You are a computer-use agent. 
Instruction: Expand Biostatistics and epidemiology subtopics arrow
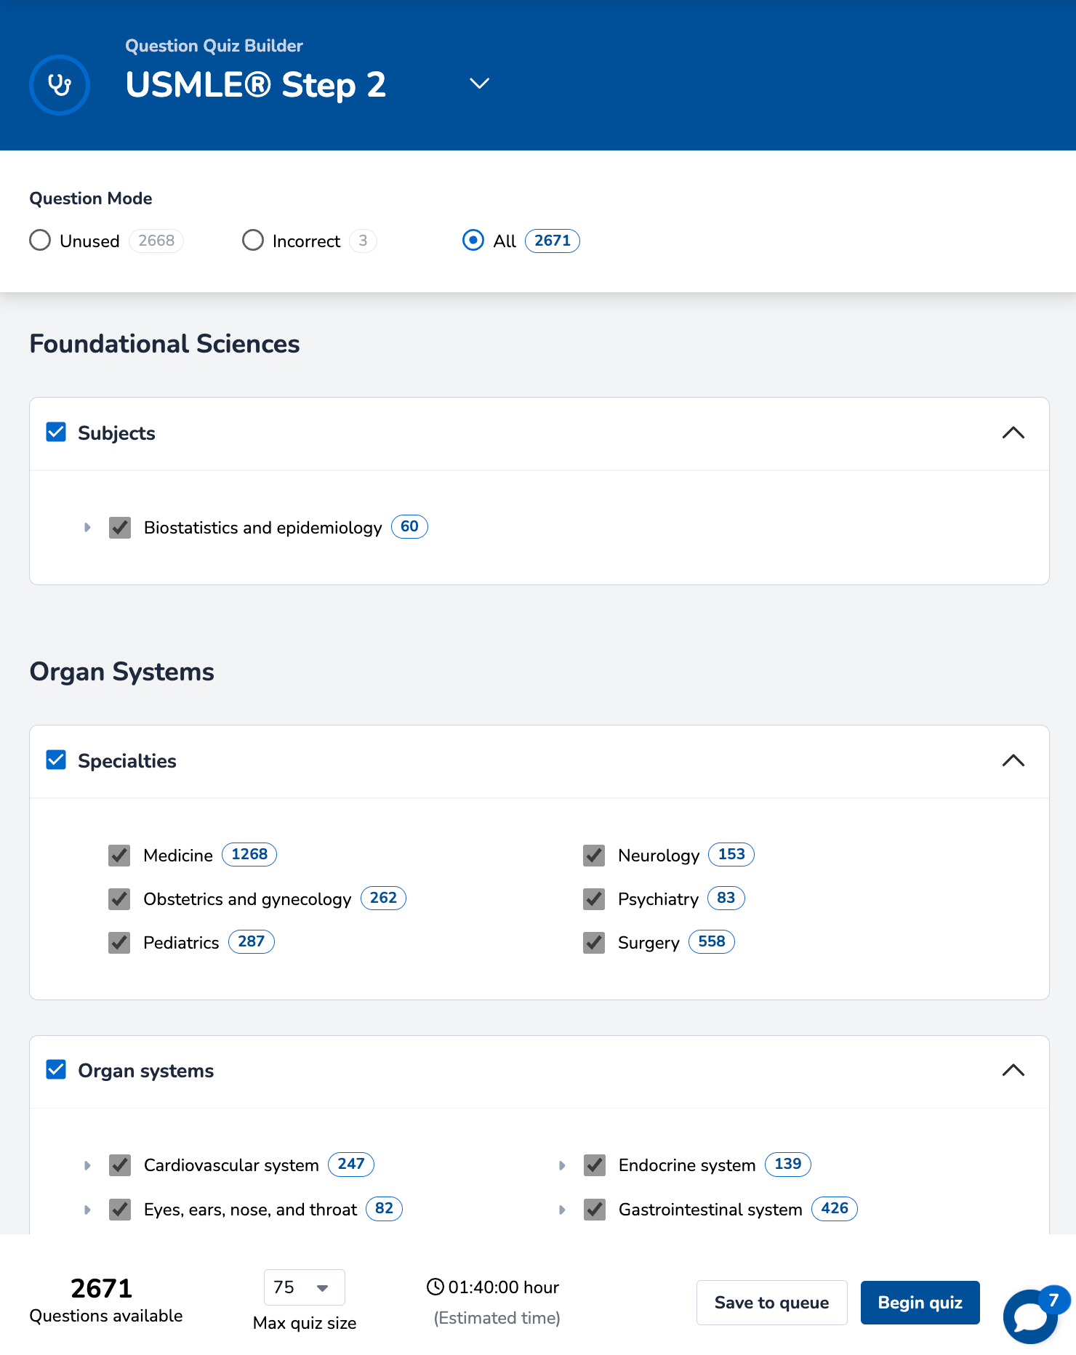coord(87,527)
